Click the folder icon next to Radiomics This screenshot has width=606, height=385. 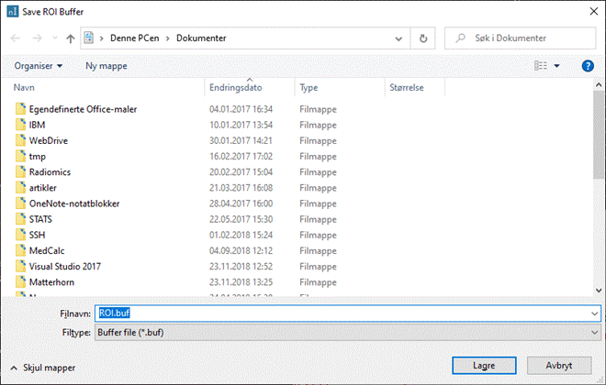21,172
